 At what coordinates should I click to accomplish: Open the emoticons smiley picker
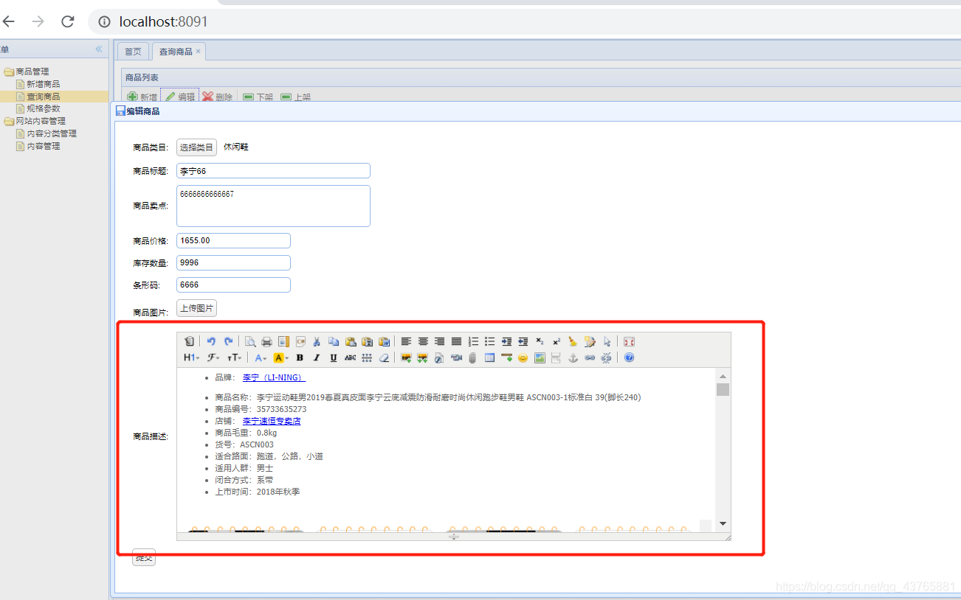523,357
